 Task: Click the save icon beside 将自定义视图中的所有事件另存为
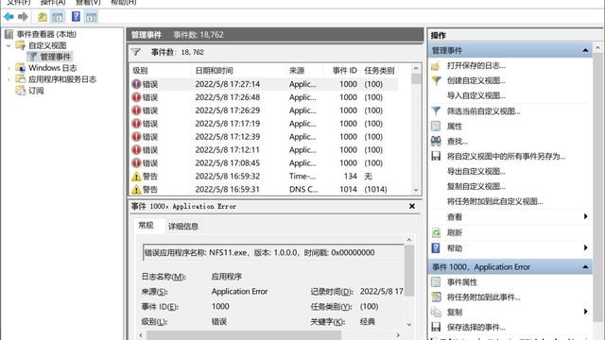click(436, 156)
